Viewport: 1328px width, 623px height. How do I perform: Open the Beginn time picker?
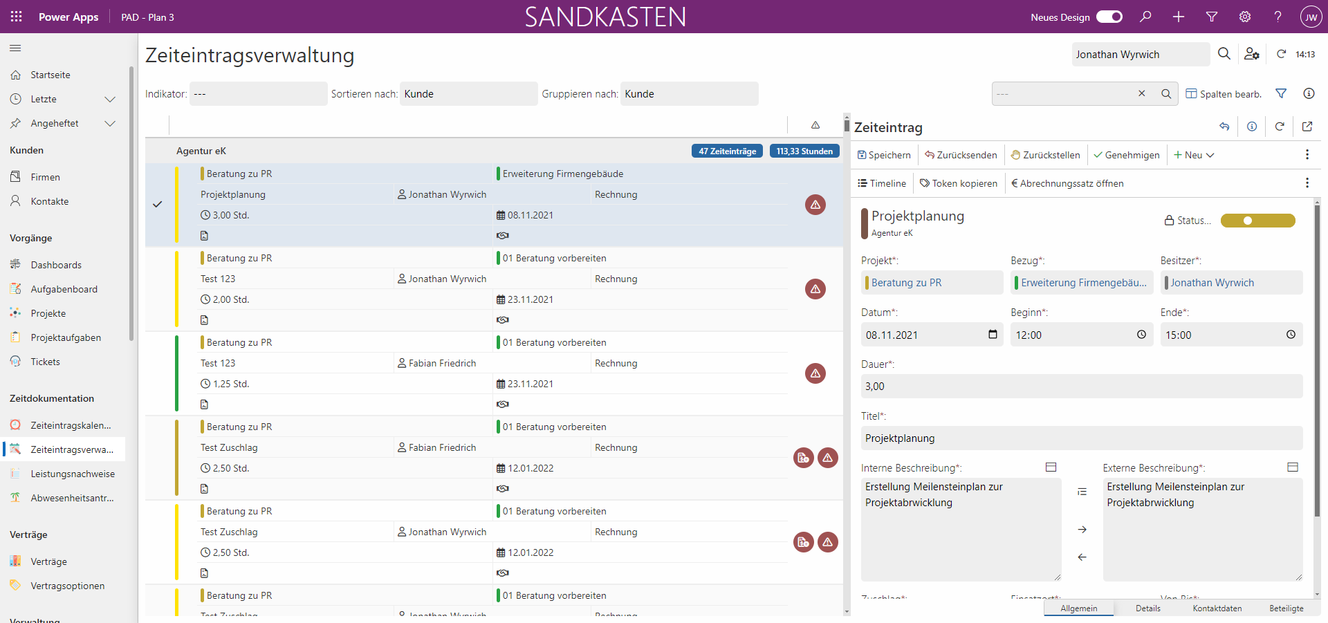pyautogui.click(x=1141, y=335)
